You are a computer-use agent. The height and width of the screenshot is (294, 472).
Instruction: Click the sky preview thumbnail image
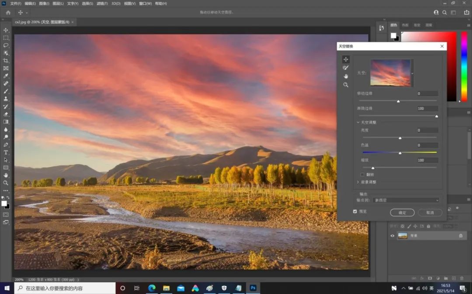click(390, 72)
